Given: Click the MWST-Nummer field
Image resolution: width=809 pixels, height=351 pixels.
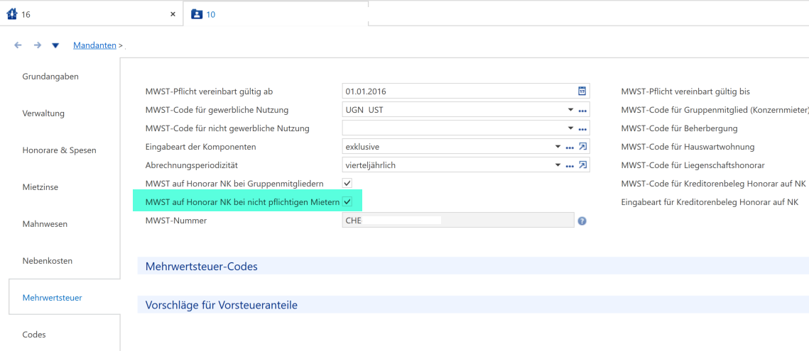Looking at the screenshot, I should [x=458, y=221].
